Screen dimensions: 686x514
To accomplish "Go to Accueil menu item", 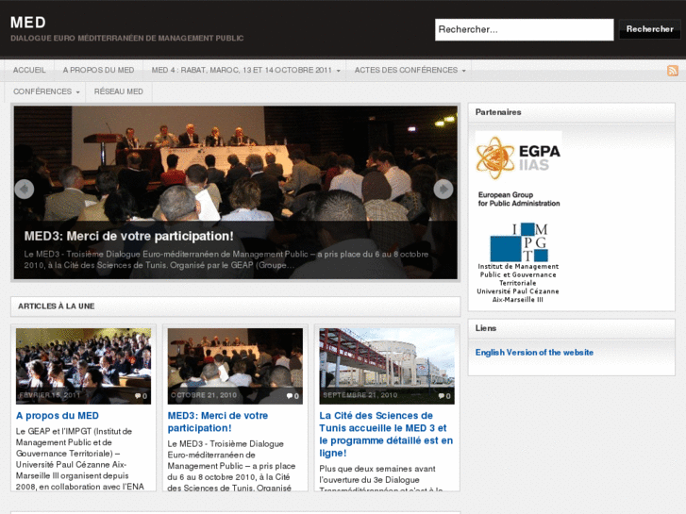I will point(29,70).
